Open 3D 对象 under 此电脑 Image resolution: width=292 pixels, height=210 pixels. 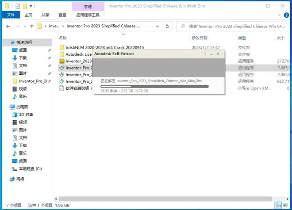coord(26,115)
